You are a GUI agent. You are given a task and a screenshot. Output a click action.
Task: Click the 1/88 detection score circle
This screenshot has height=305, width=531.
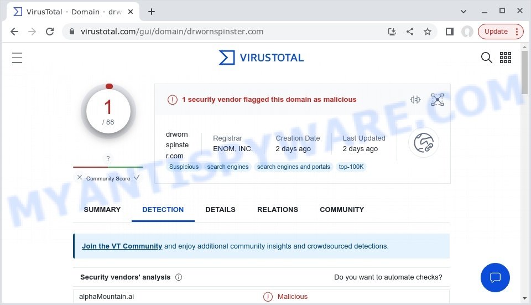click(108, 111)
